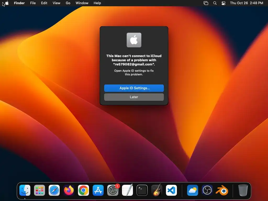Viewport: 268px width, 201px height.
Task: Dismiss the iCloud dialog with Later
Action: click(134, 97)
